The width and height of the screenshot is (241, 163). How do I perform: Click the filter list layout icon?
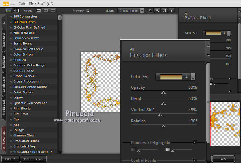coord(16,10)
